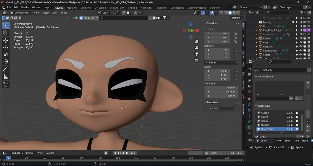Screen dimensions: 313x166
Task: Open the BlenderKit sidebar tab
Action: [x=243, y=109]
